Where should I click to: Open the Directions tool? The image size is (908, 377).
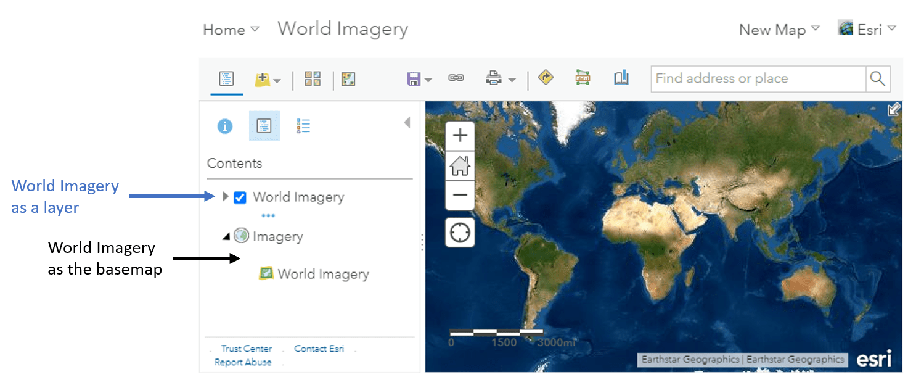(546, 78)
